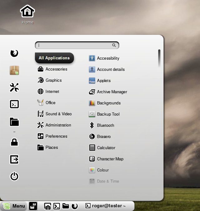Click the Bluetooth icon
The image size is (200, 211).
tap(92, 125)
